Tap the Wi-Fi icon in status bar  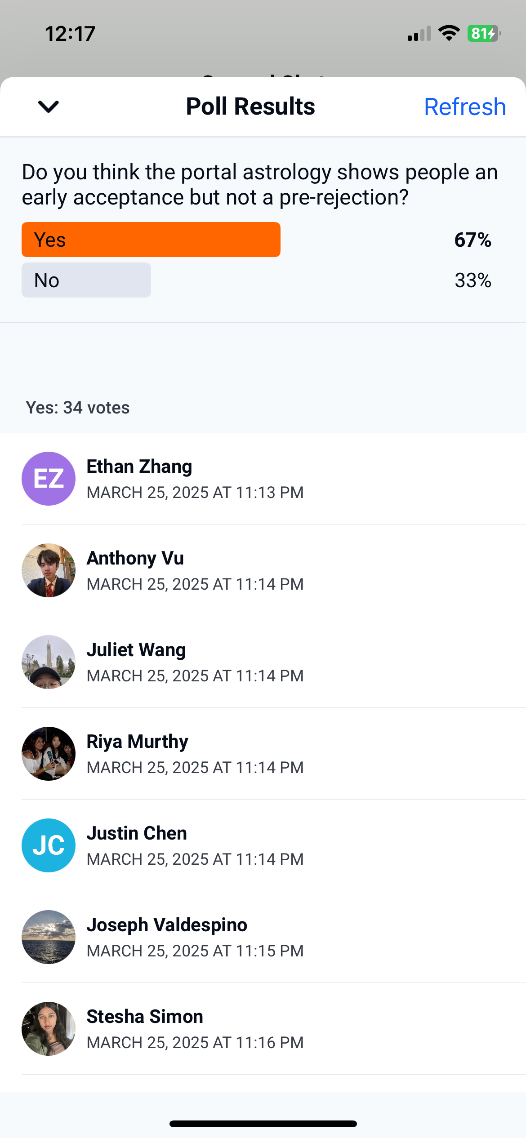[449, 33]
